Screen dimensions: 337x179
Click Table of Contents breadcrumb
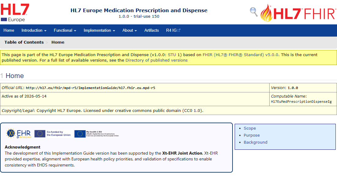(24, 42)
